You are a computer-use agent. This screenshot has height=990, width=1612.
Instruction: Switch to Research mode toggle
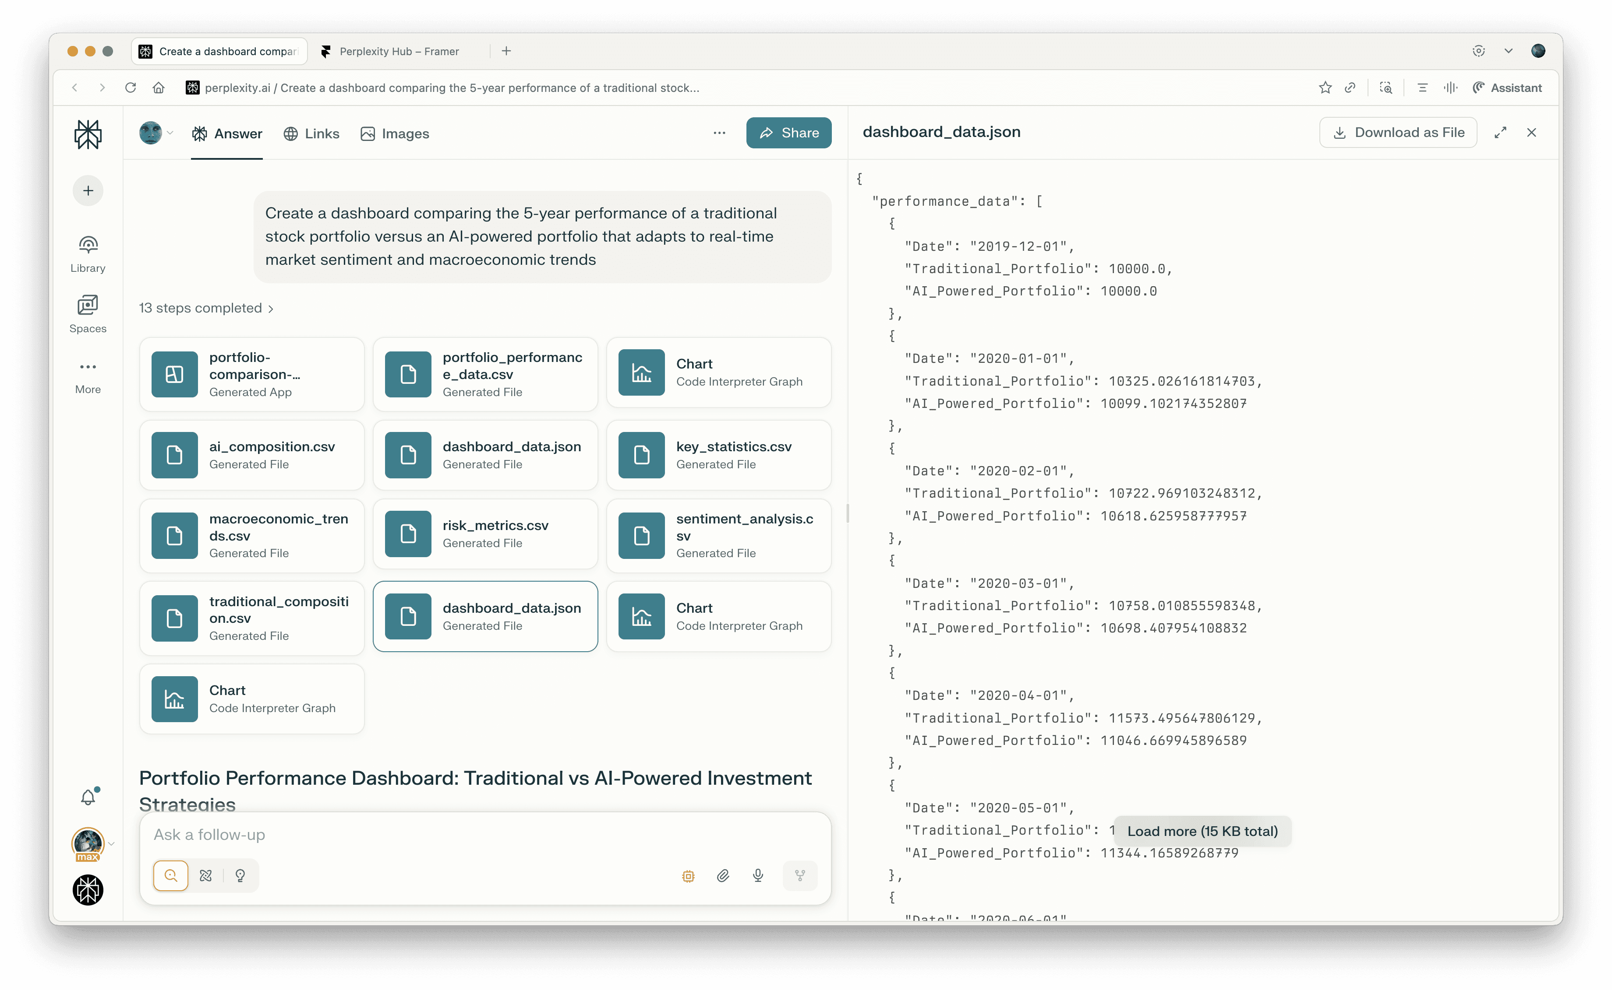206,875
